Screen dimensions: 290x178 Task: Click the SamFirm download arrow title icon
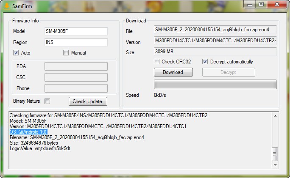pyautogui.click(x=7, y=6)
